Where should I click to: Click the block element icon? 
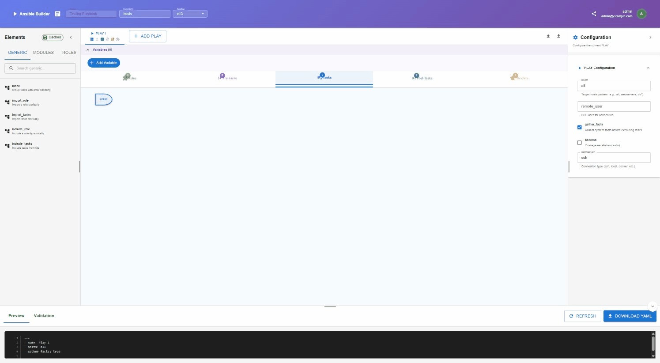(x=7, y=88)
